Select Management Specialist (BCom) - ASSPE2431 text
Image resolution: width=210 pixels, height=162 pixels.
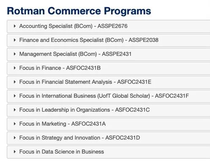coord(75,54)
